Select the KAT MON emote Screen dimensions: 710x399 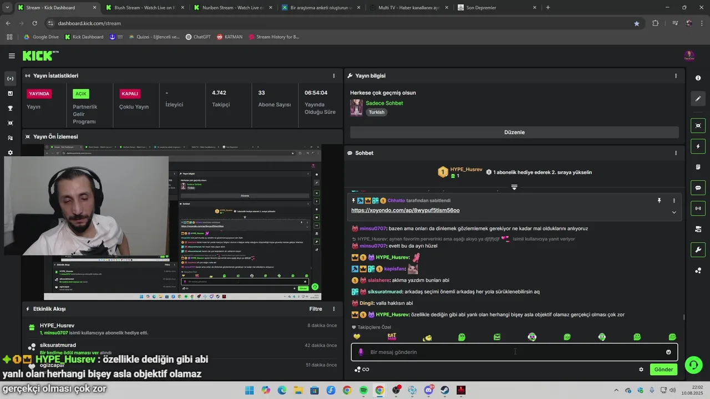point(392,336)
